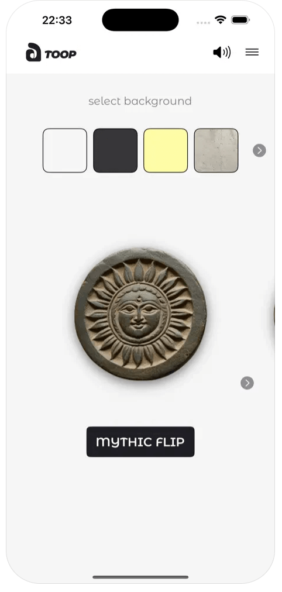Viewport: 282px width, 592px height.
Task: Tap the 22:33 clock in status bar
Action: [x=57, y=20]
